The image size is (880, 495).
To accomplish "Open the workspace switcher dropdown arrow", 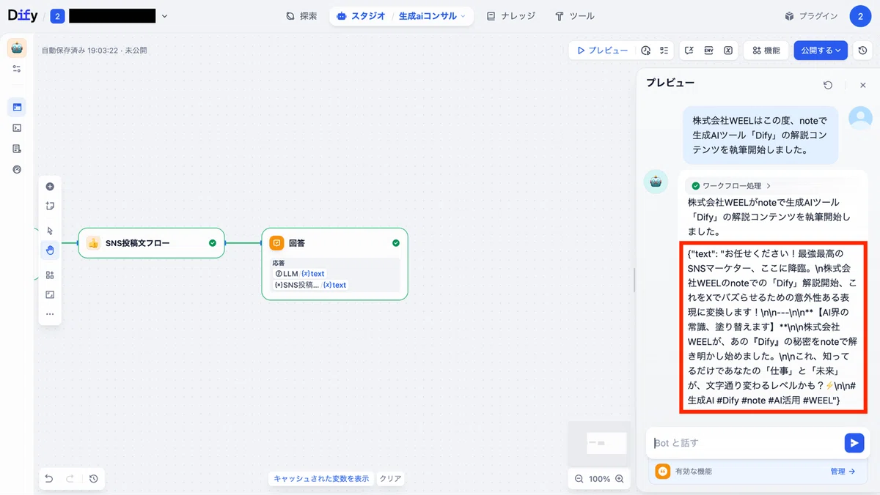I will tap(164, 16).
